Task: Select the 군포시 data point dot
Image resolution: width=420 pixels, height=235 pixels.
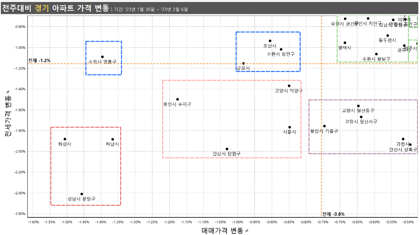Action: pos(244,63)
